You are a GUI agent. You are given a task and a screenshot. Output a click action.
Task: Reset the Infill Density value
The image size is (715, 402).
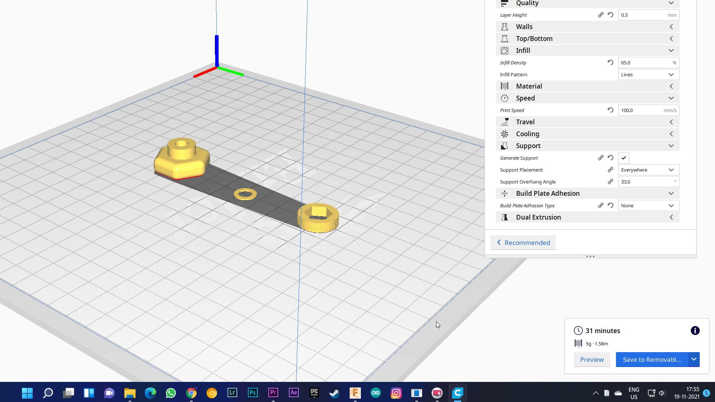pos(610,63)
